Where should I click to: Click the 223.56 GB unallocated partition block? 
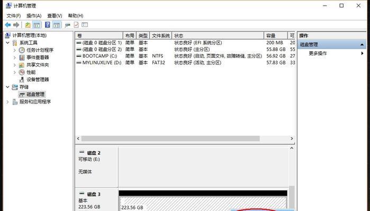pos(203,204)
